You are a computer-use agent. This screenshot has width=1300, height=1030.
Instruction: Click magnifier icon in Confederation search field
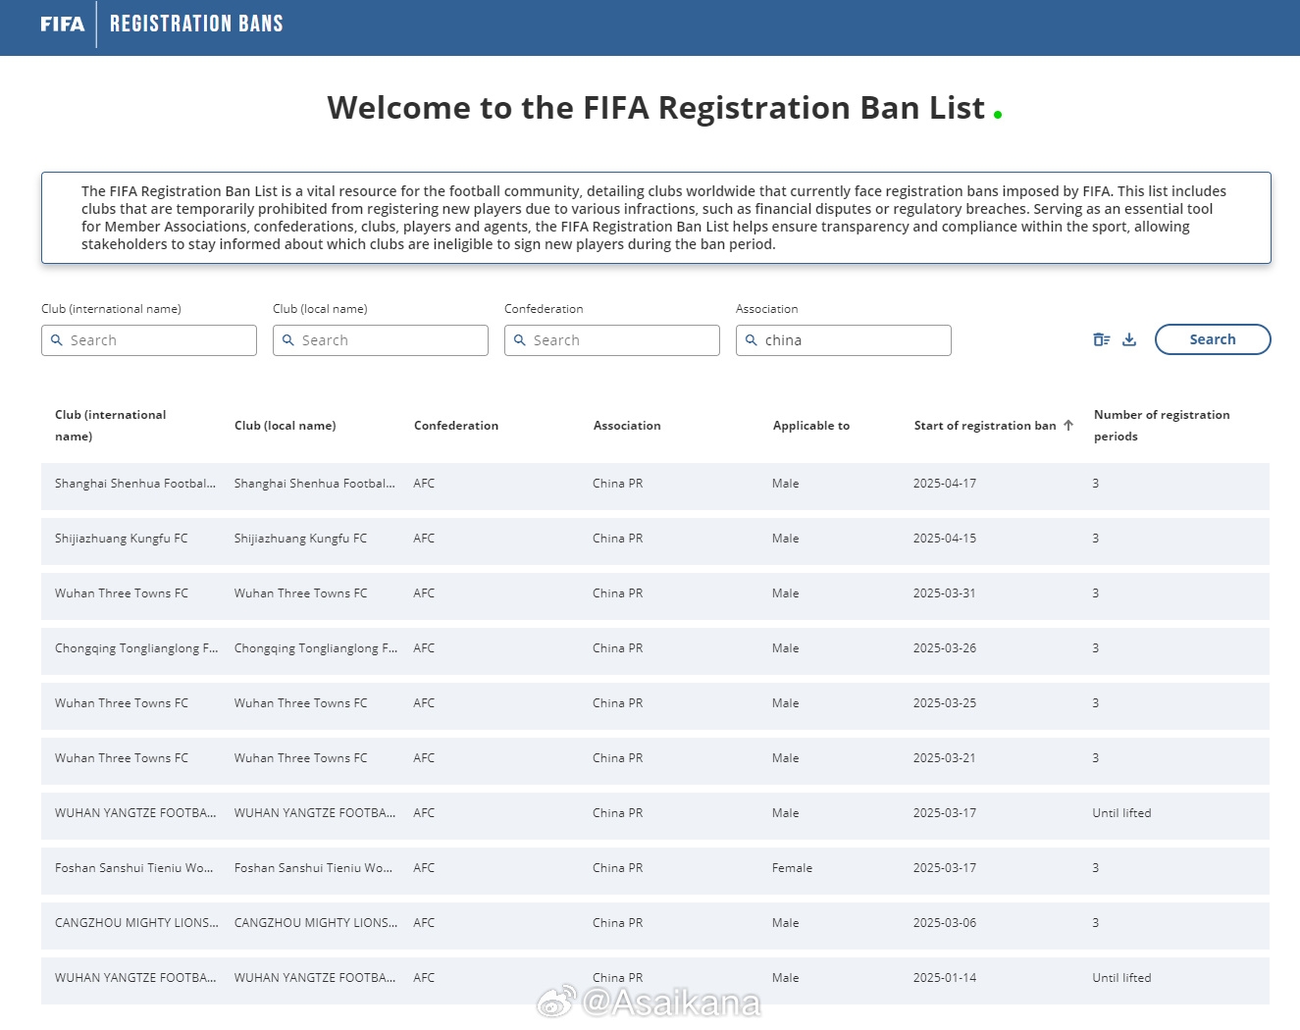(520, 340)
